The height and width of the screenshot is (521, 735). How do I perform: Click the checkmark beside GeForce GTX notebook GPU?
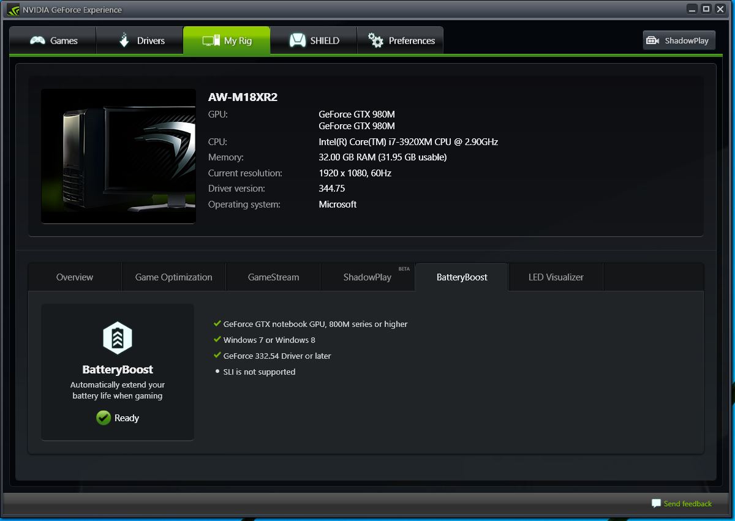(217, 323)
